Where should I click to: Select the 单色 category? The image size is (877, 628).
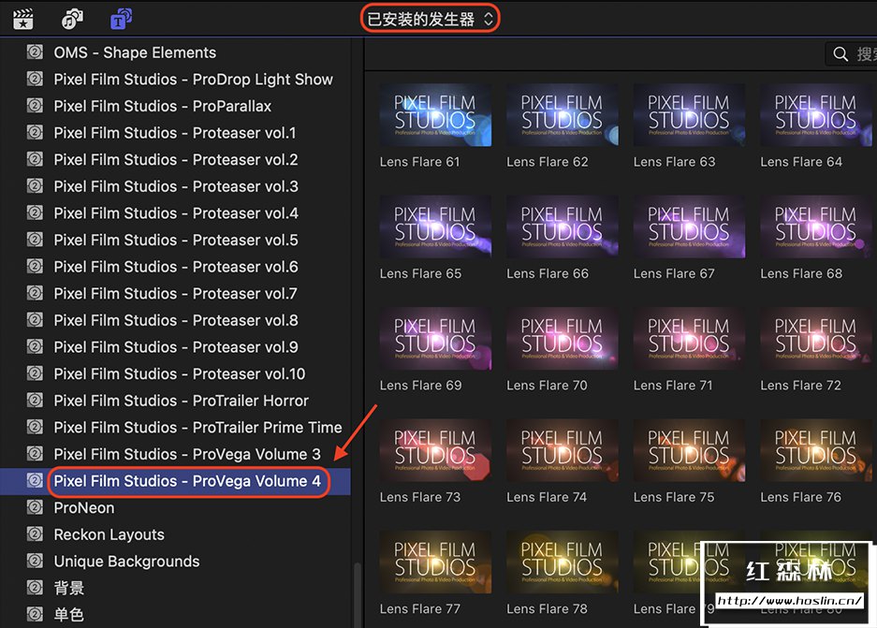point(69,615)
